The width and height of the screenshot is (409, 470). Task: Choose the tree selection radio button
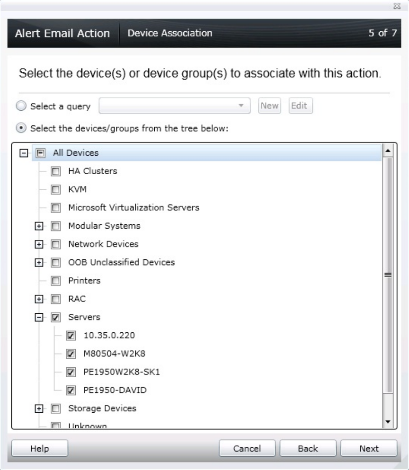pyautogui.click(x=21, y=128)
